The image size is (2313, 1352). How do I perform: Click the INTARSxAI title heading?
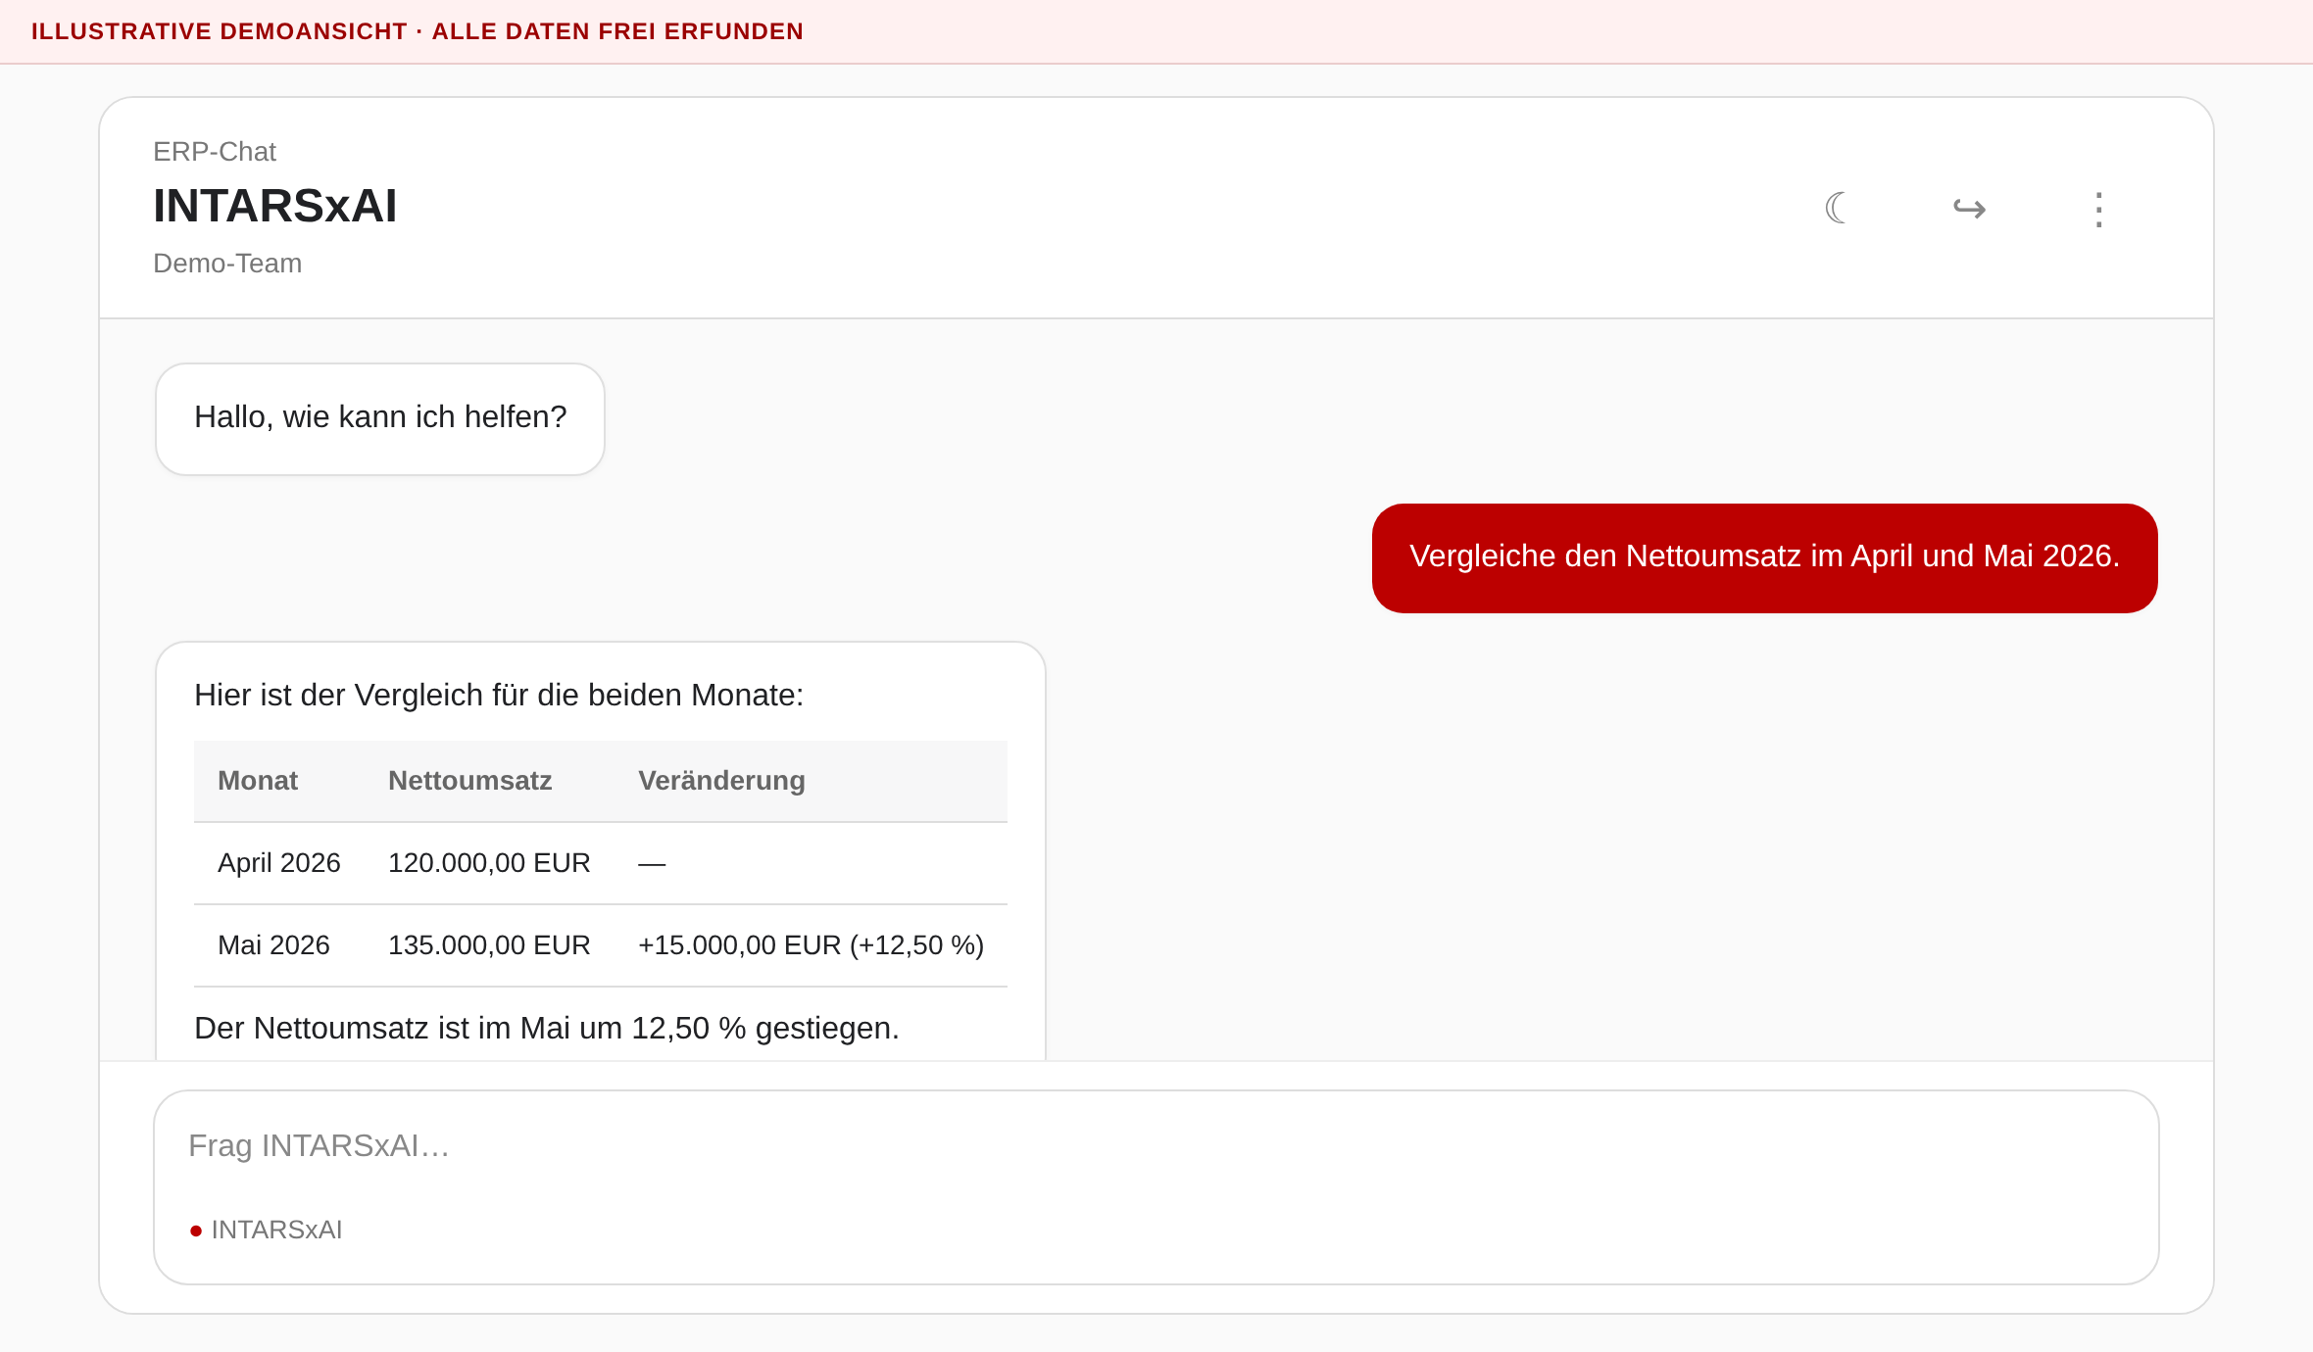pyautogui.click(x=275, y=206)
